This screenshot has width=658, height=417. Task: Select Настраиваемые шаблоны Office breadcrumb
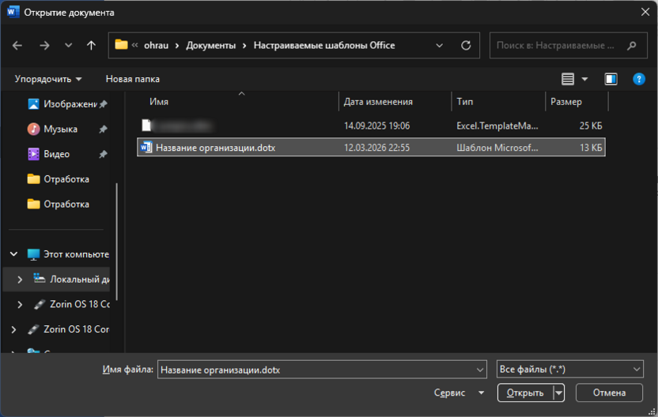(324, 45)
